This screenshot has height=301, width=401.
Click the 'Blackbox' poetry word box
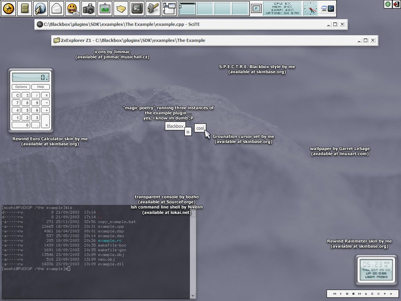tap(175, 126)
